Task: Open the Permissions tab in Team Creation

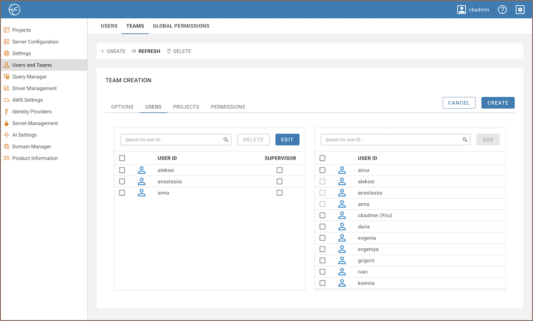Action: [228, 107]
